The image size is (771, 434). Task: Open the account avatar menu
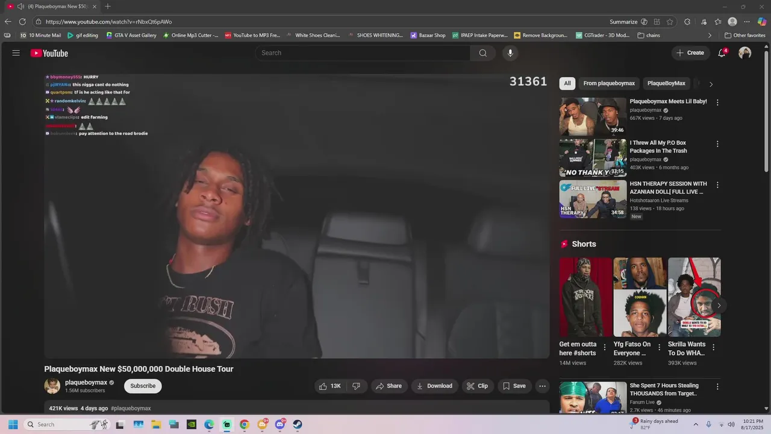pos(745,53)
